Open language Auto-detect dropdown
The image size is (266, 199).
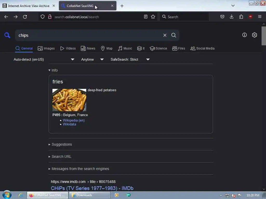44,59
